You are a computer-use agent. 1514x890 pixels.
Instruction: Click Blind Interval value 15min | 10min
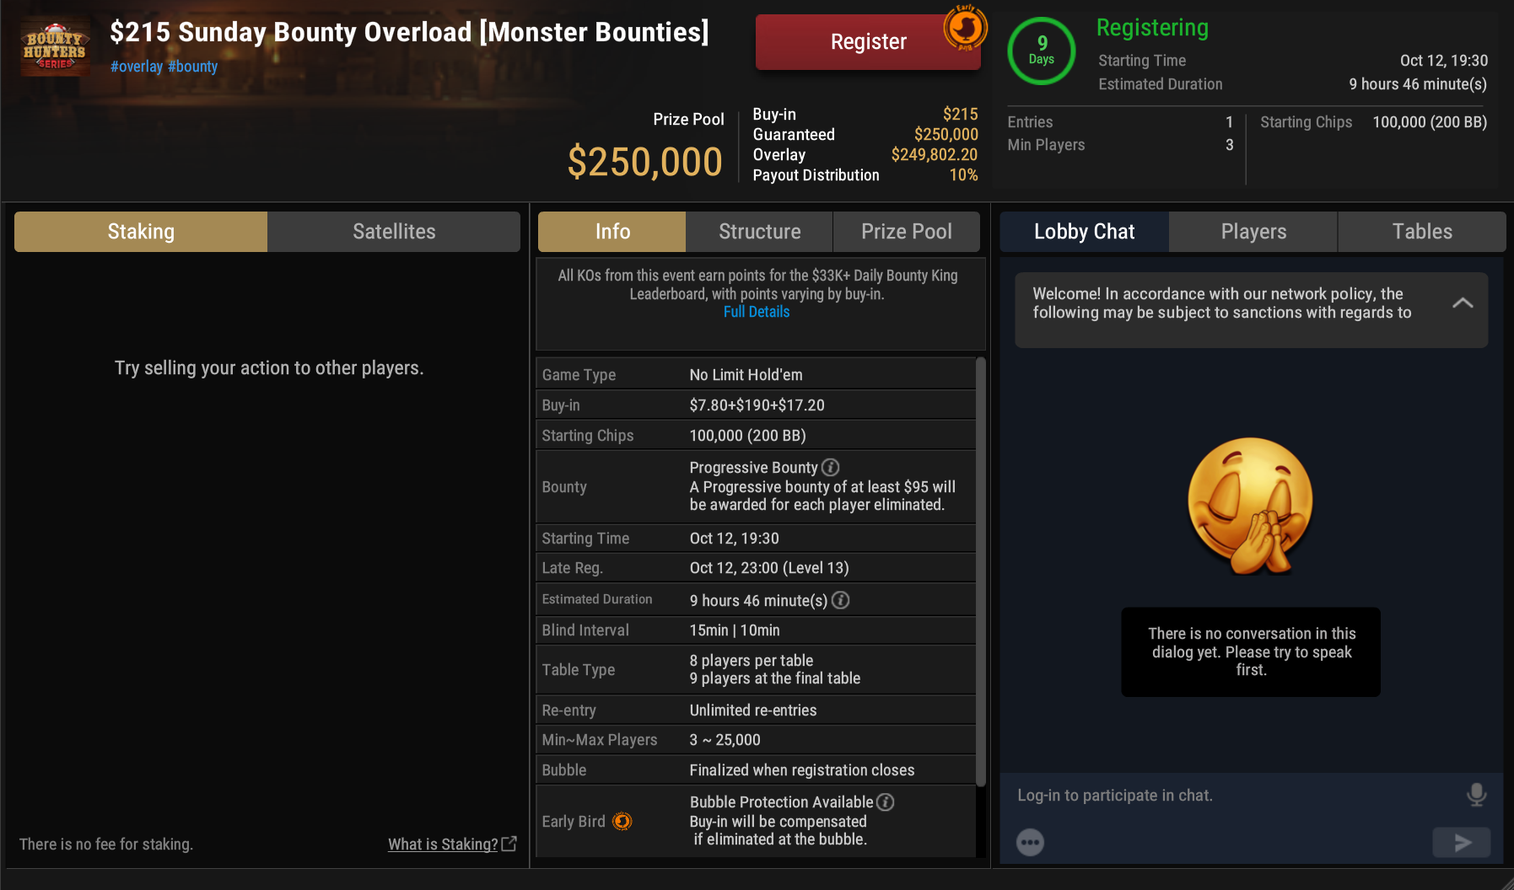[x=735, y=630]
